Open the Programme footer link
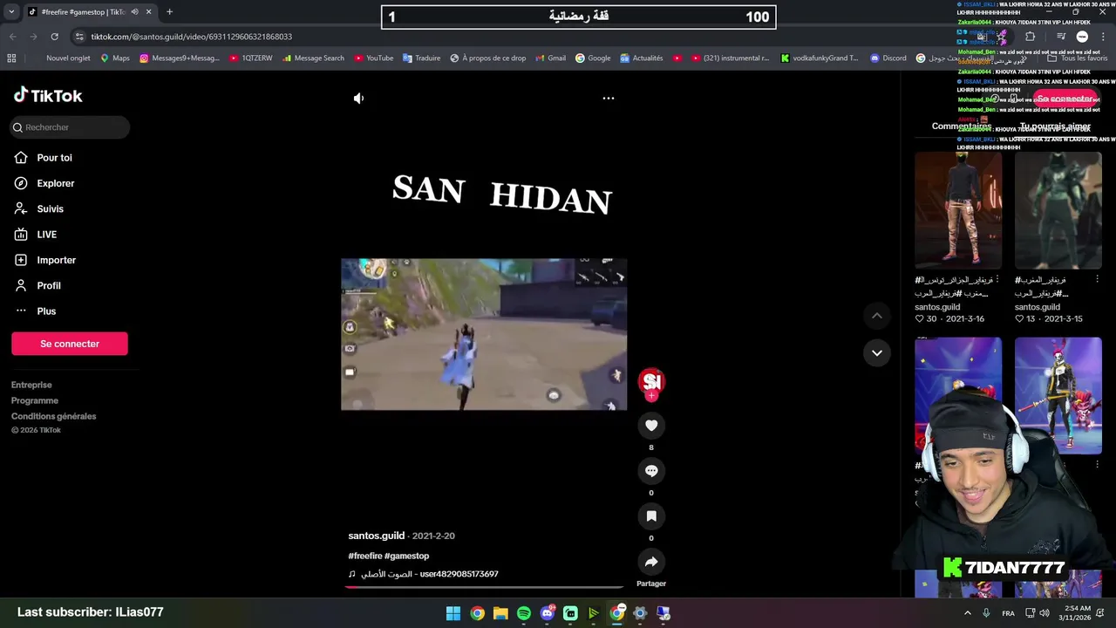 (35, 400)
